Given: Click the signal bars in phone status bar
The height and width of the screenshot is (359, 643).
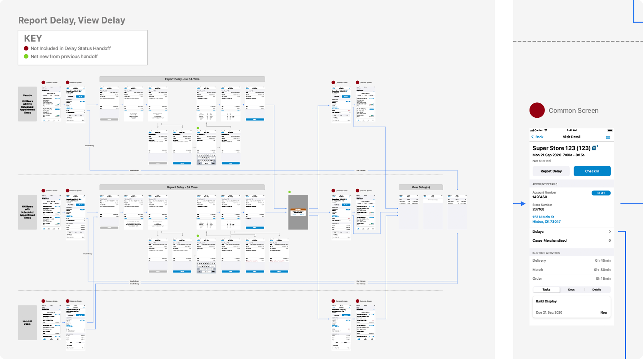Looking at the screenshot, I should [532, 130].
